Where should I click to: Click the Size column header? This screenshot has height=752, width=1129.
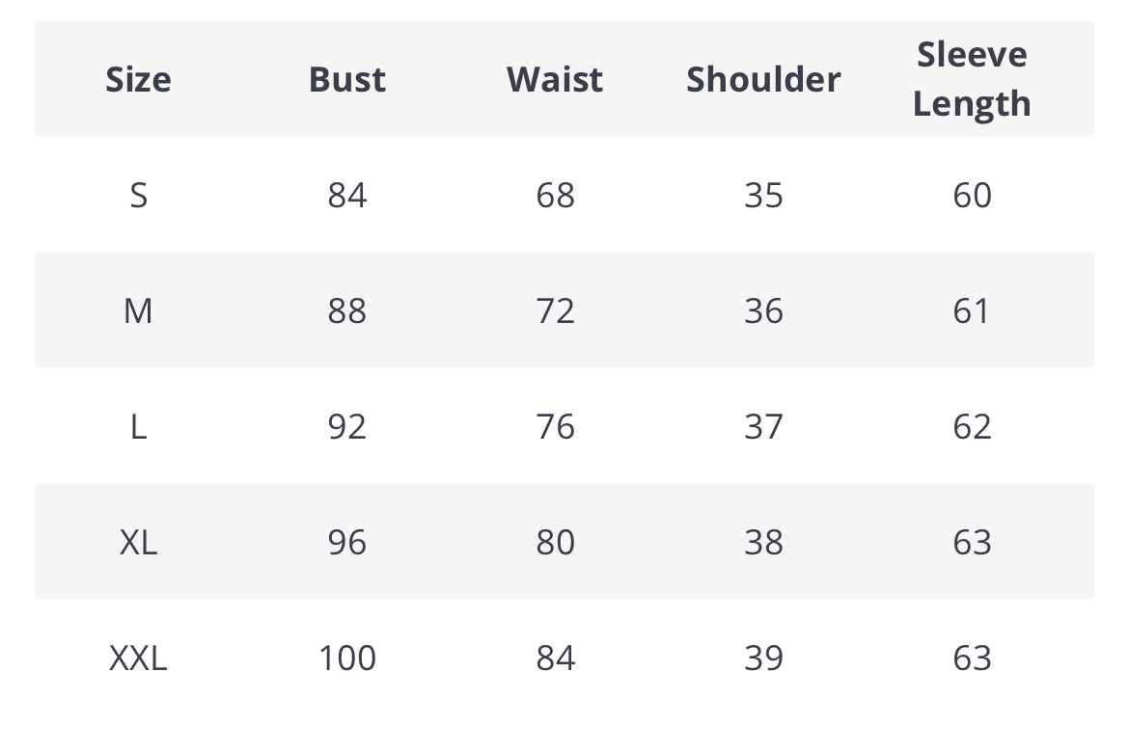tap(138, 79)
